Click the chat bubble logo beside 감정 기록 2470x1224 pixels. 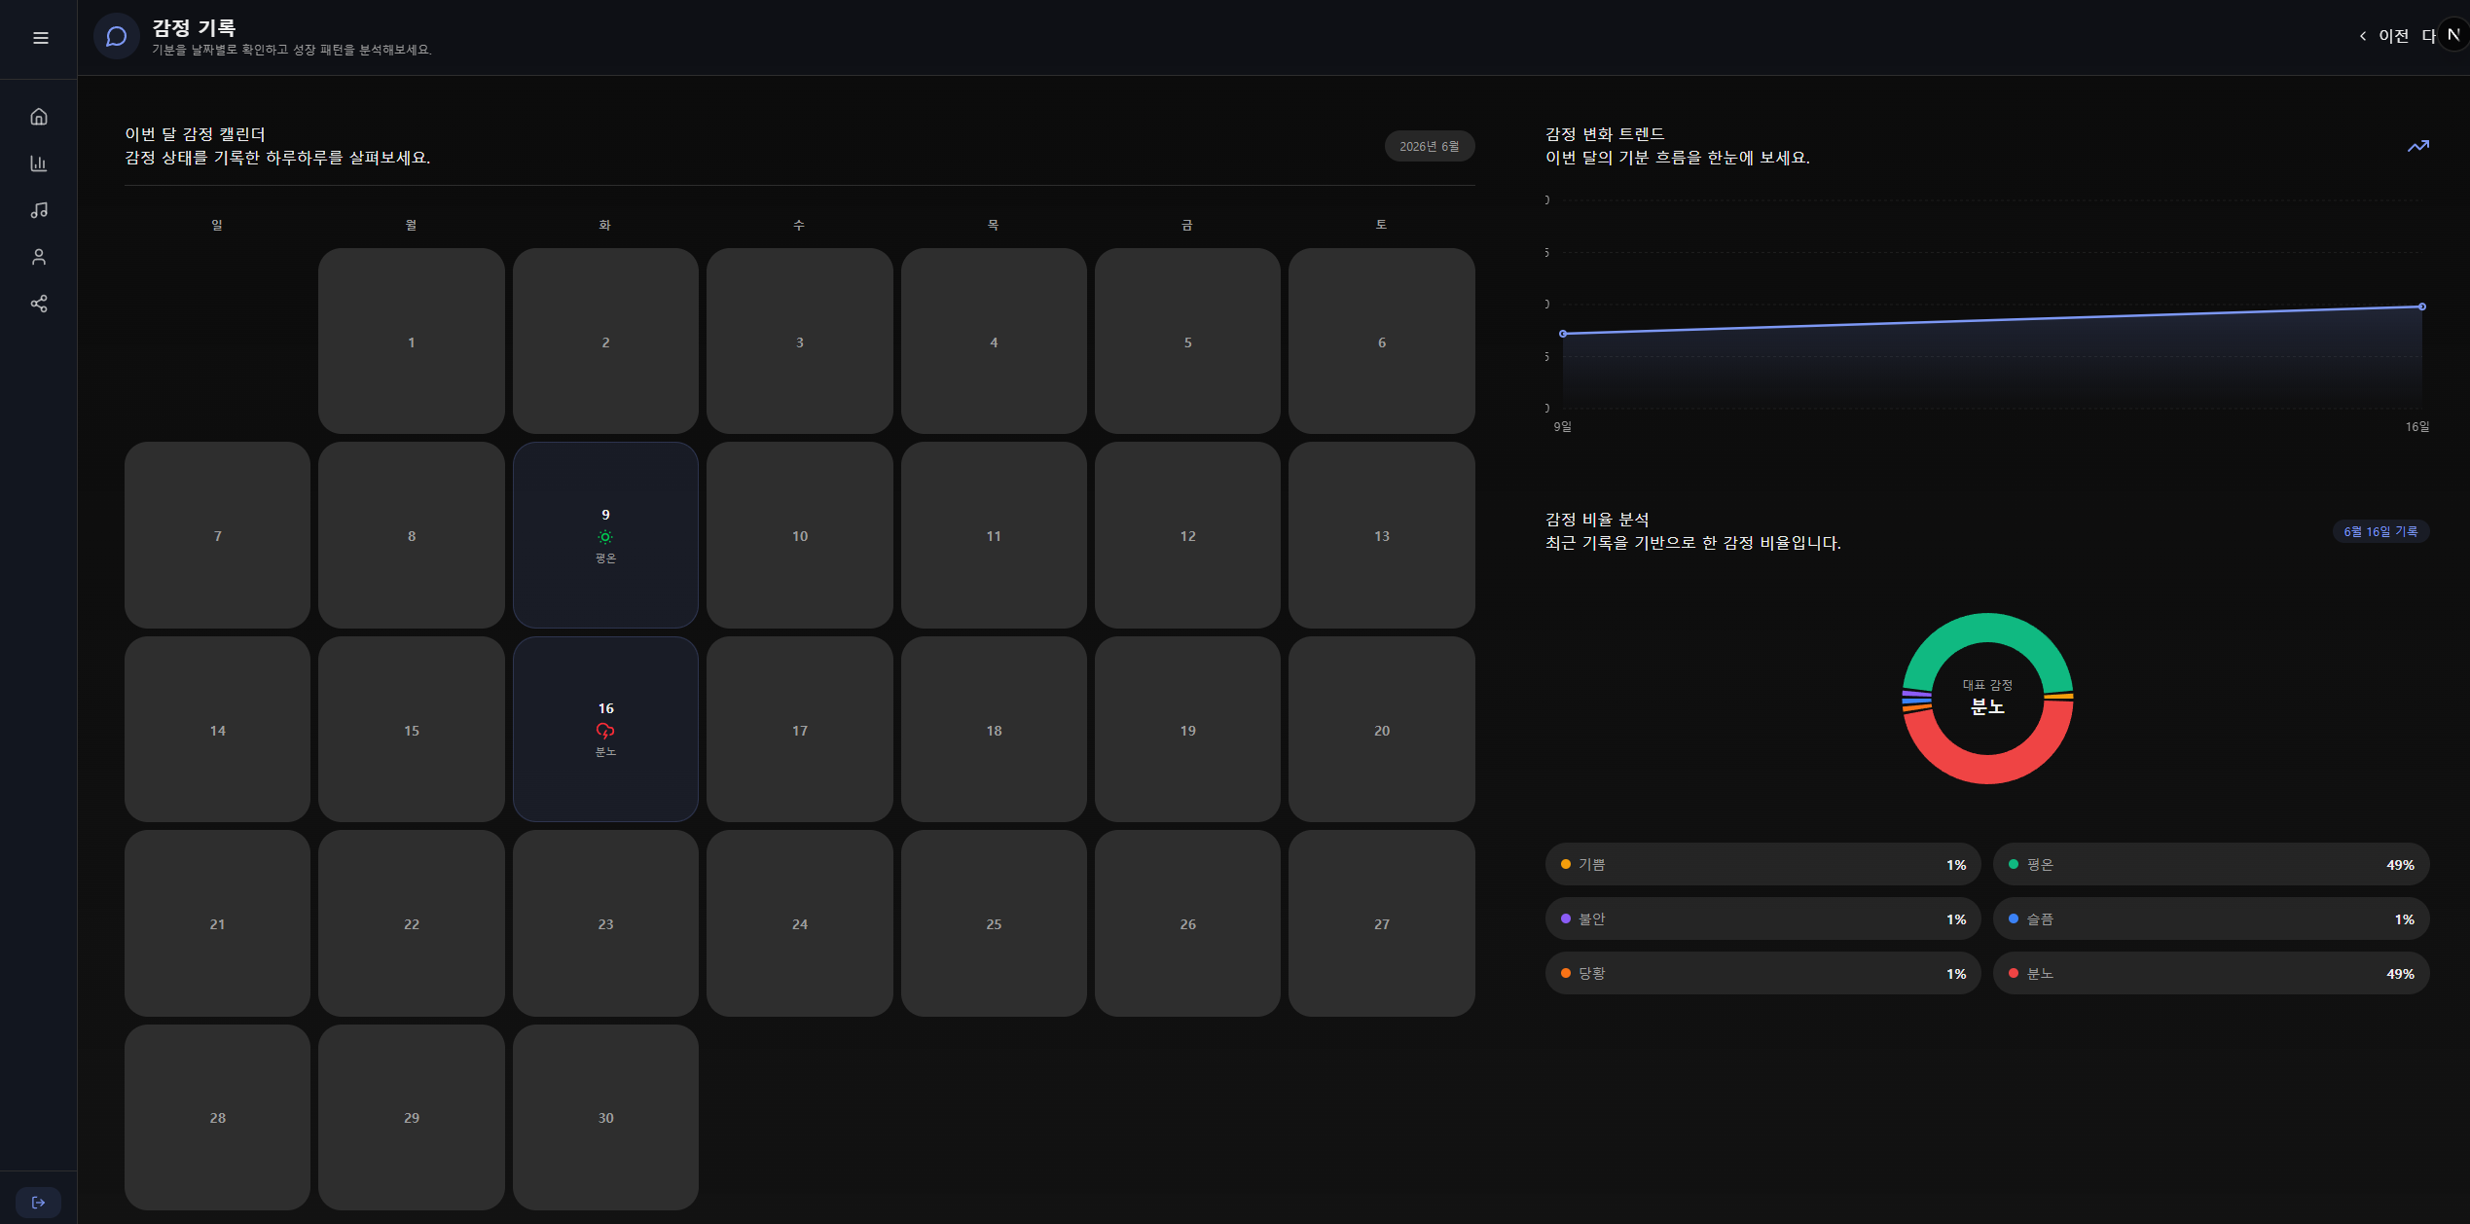point(117,37)
